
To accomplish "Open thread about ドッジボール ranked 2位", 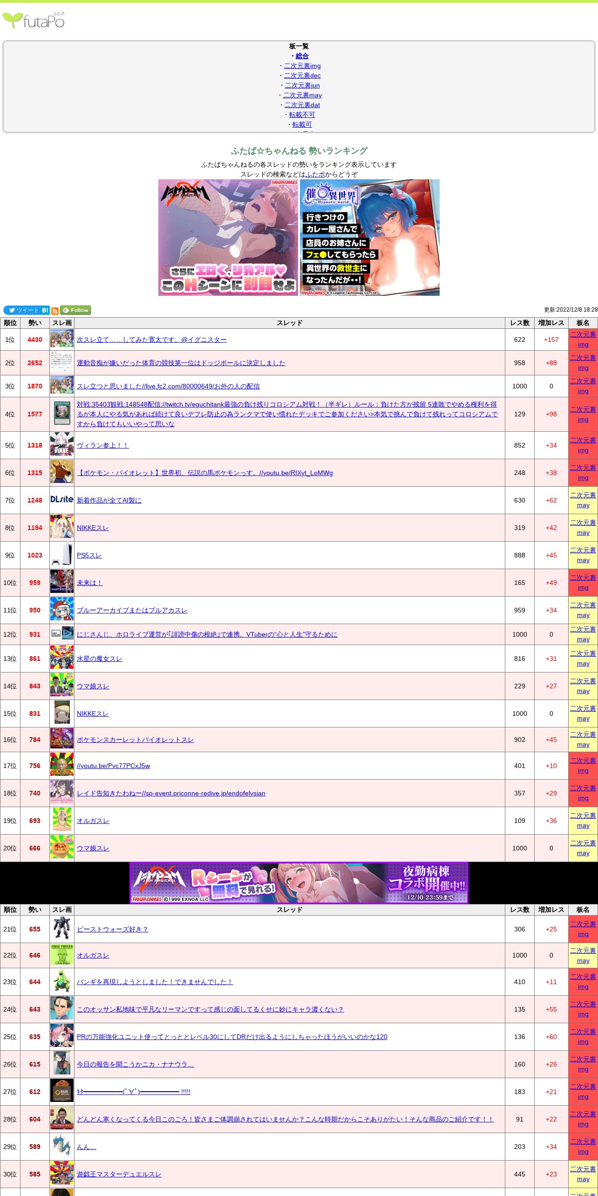I will [x=181, y=363].
